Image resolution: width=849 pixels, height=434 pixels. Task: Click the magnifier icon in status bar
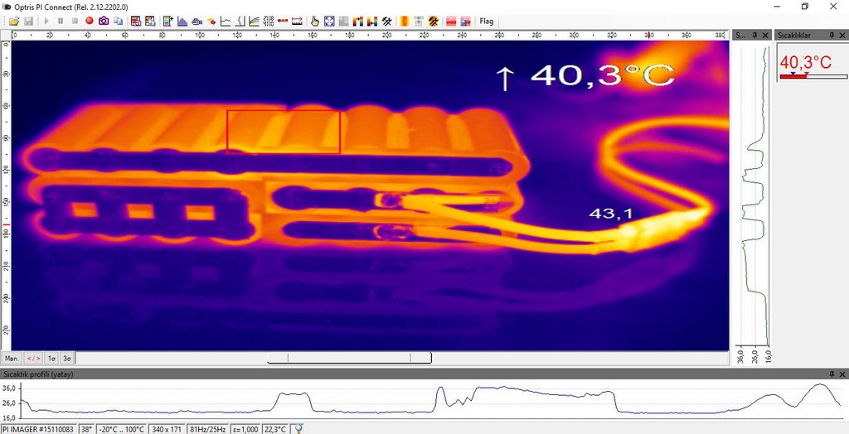[299, 429]
